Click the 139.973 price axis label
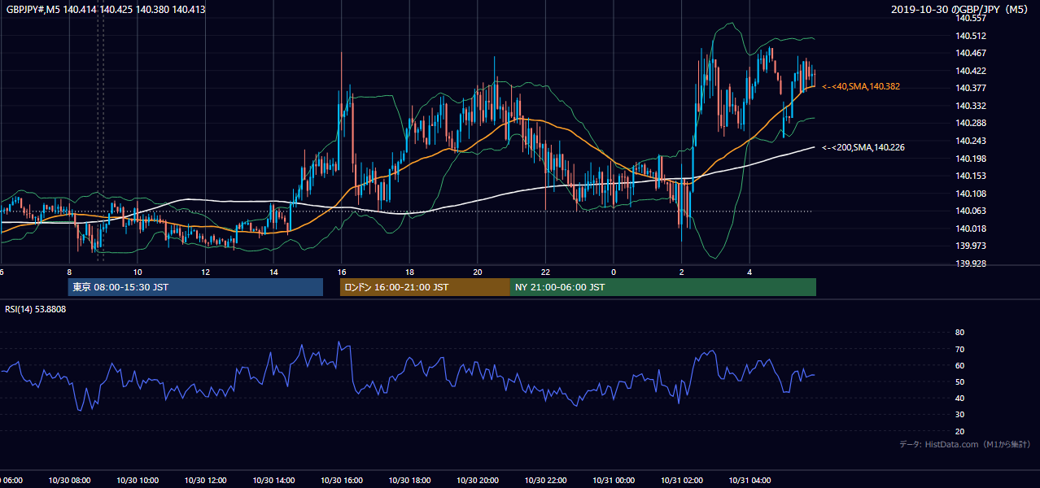1040x488 pixels. [971, 246]
